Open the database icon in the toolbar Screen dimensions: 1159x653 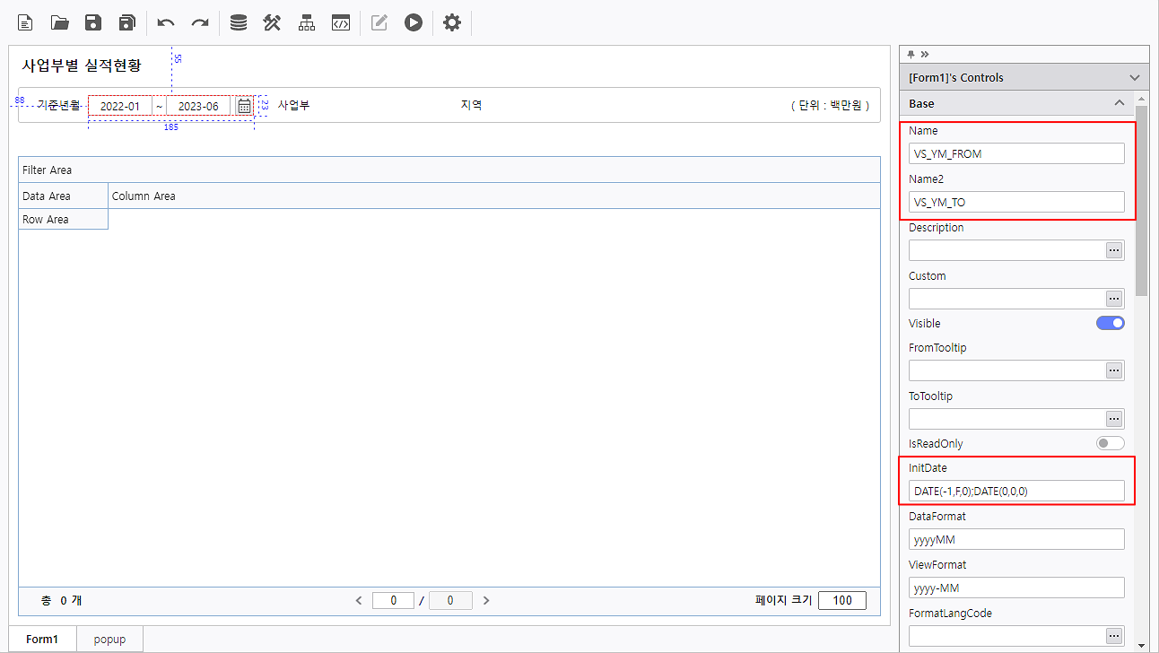(x=239, y=22)
